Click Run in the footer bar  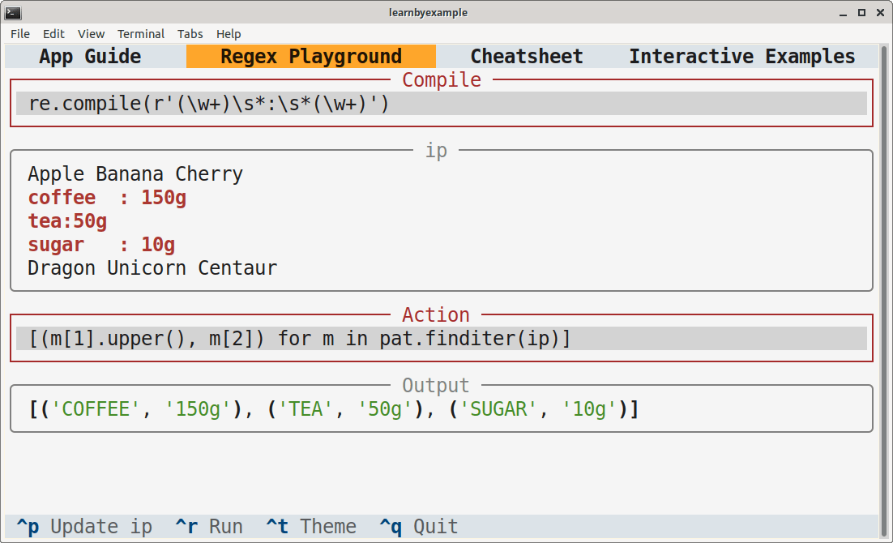(x=210, y=527)
